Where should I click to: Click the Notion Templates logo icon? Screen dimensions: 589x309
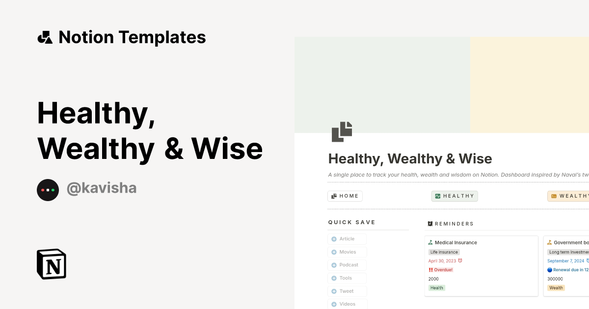point(45,37)
